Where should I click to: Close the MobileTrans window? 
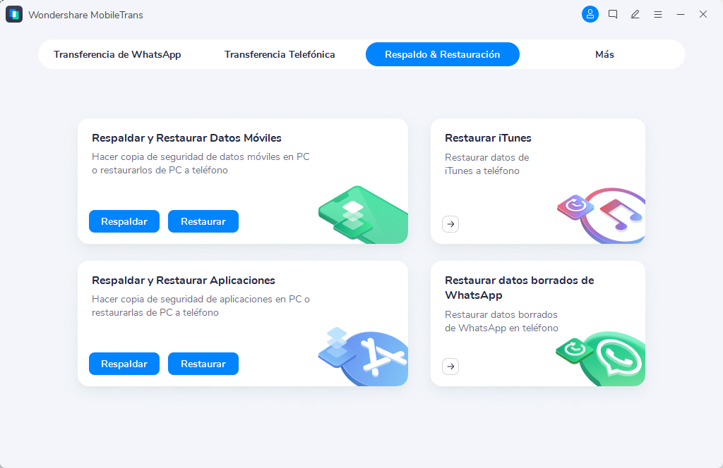tap(703, 14)
